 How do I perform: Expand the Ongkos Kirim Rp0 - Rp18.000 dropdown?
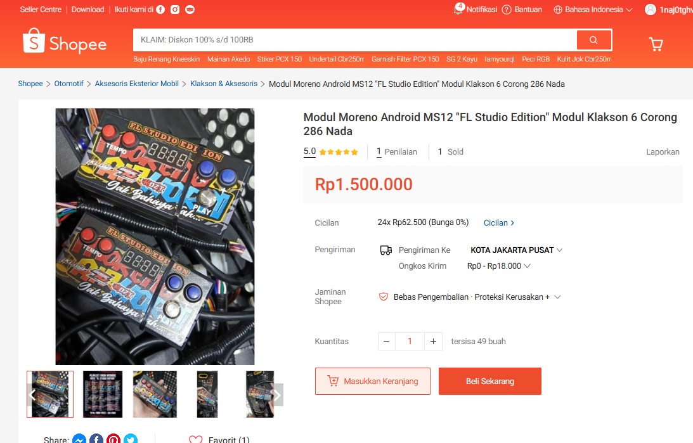tap(498, 266)
